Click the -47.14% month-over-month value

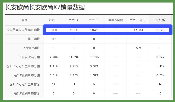point(138,30)
